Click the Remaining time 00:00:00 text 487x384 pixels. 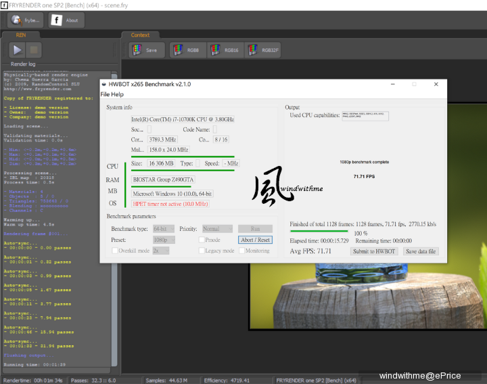pyautogui.click(x=384, y=240)
